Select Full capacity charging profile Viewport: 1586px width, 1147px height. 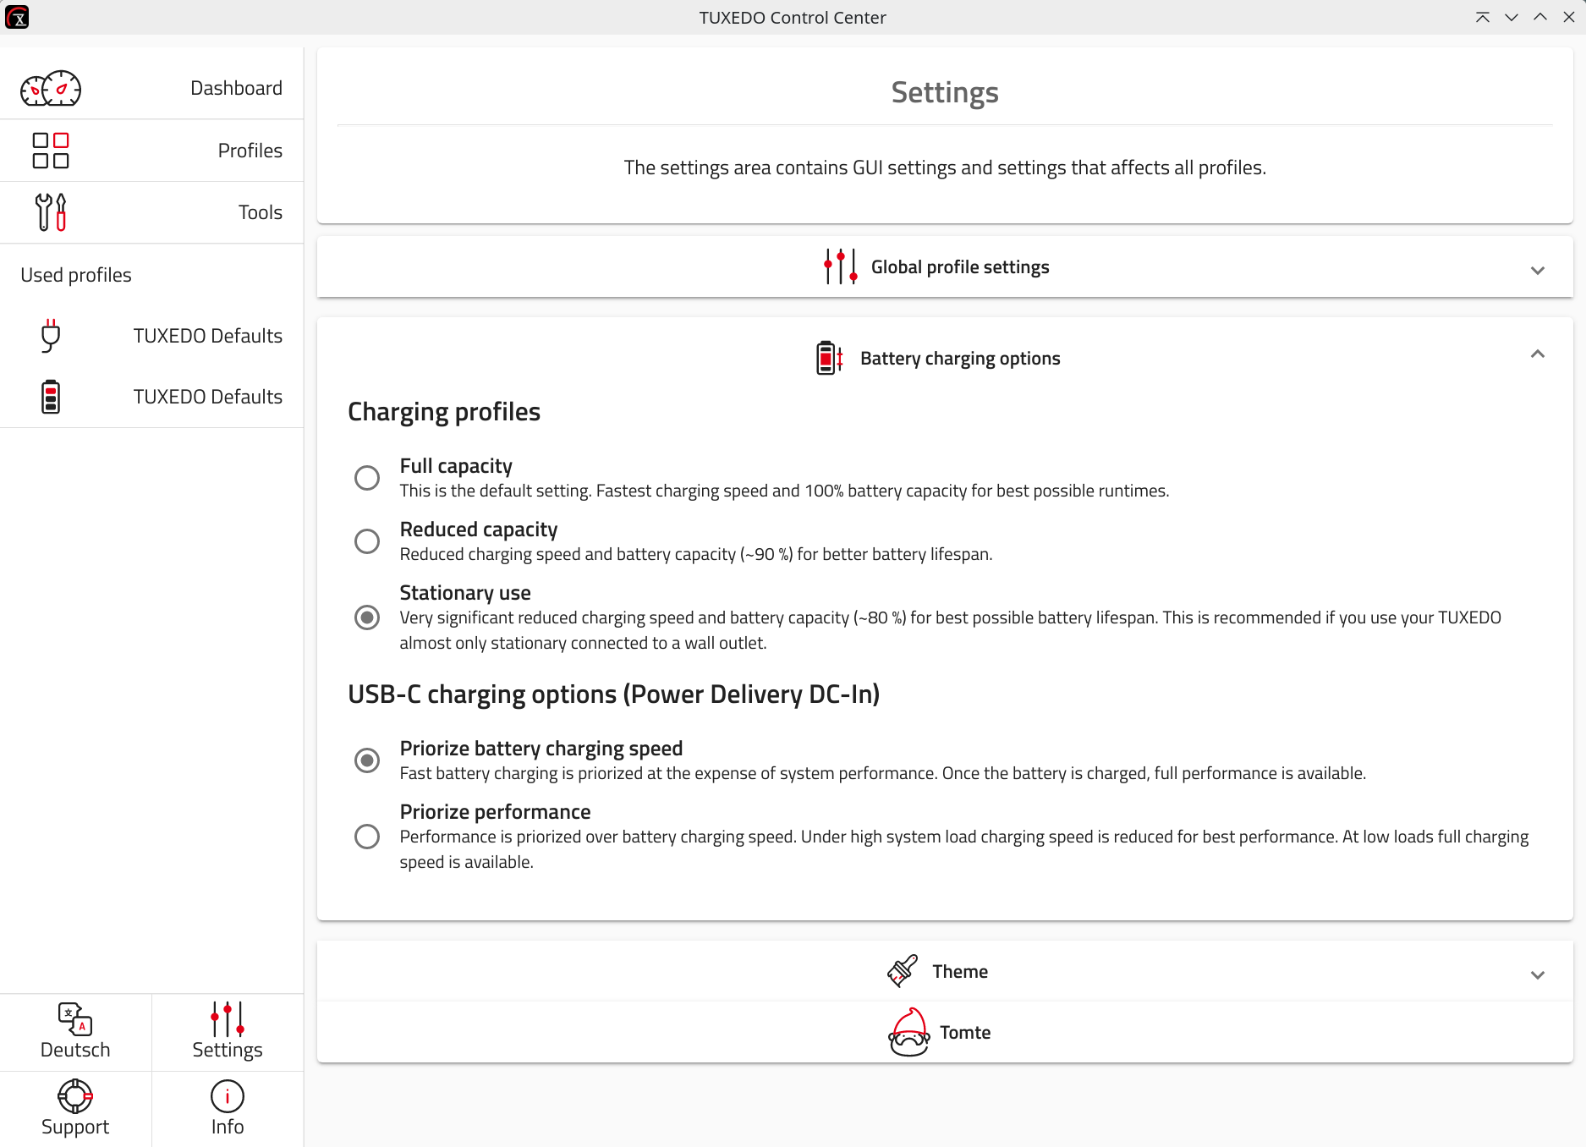click(367, 478)
